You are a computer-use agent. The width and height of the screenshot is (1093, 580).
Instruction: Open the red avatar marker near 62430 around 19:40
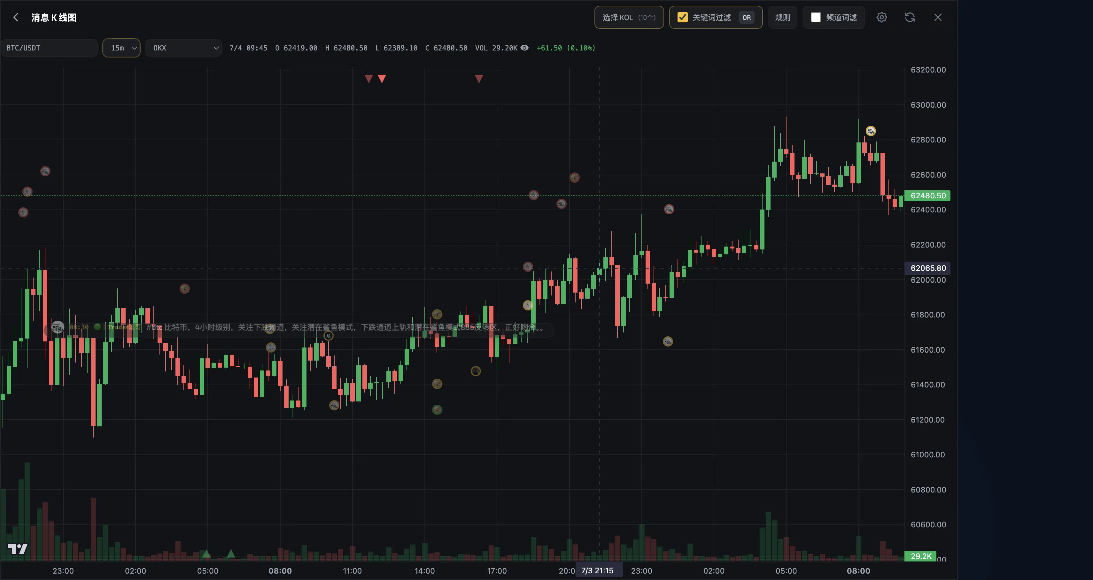(x=561, y=204)
